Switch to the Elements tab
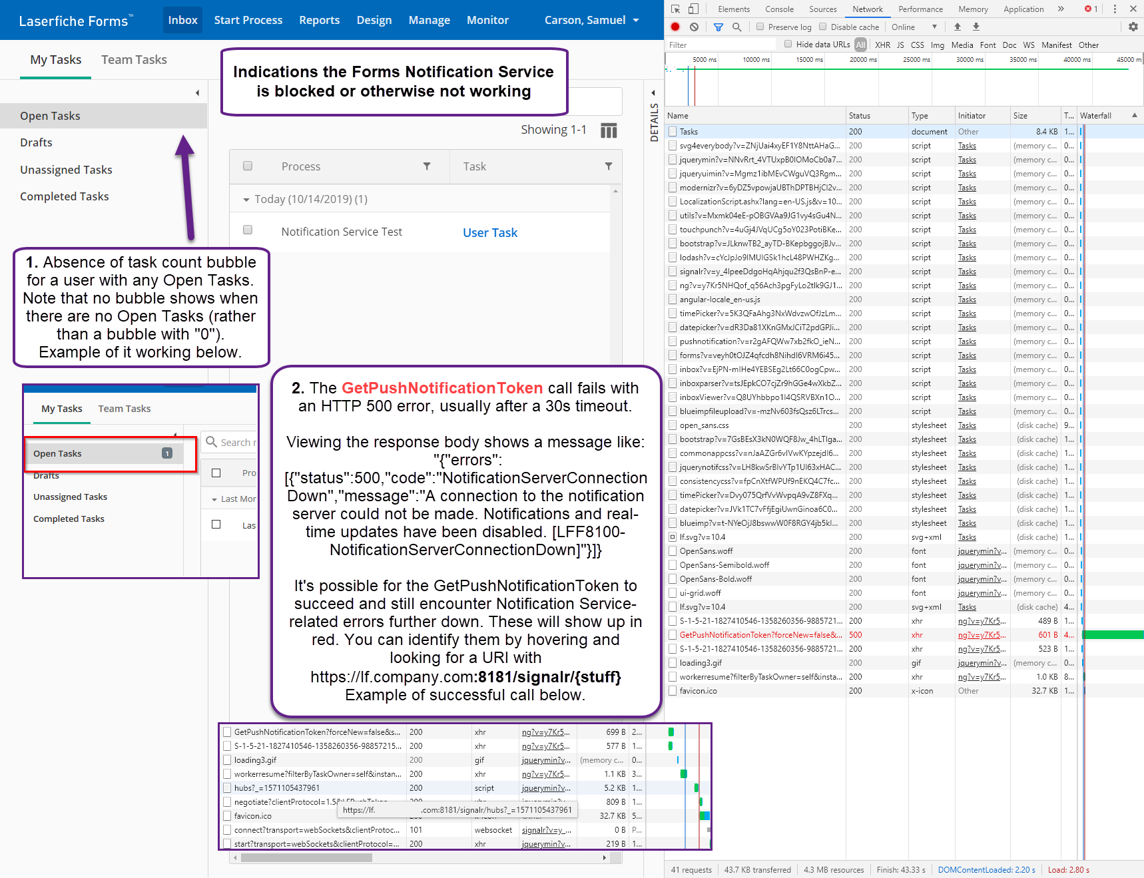The height and width of the screenshot is (878, 1144). pyautogui.click(x=734, y=9)
